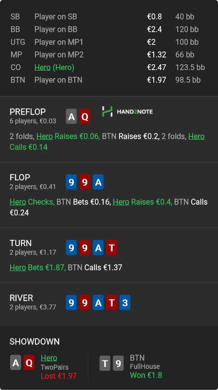Select the Player on SB row
Screen dimensions: 218x390
tap(109, 17)
